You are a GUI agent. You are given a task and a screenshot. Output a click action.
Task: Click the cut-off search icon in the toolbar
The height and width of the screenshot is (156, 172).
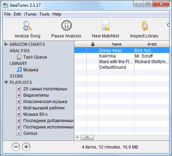pyautogui.click(x=168, y=25)
